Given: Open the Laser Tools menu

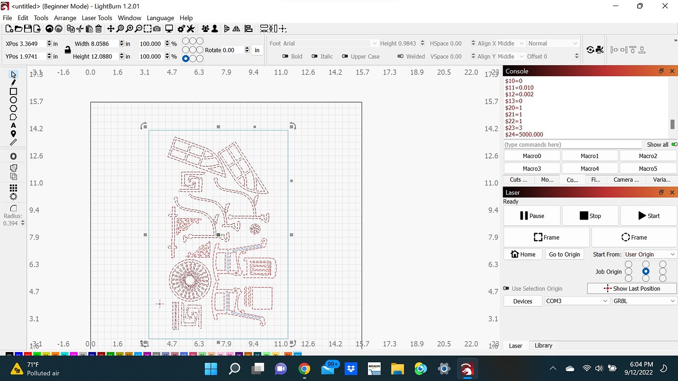Looking at the screenshot, I should point(97,18).
